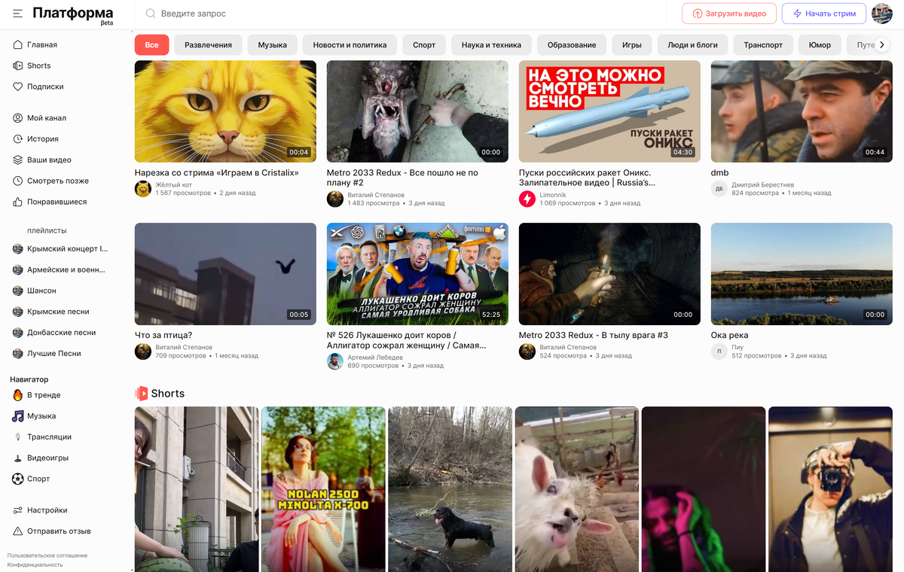Image resolution: width=904 pixels, height=572 pixels.
Task: Open the История clock icon
Action: tap(18, 139)
